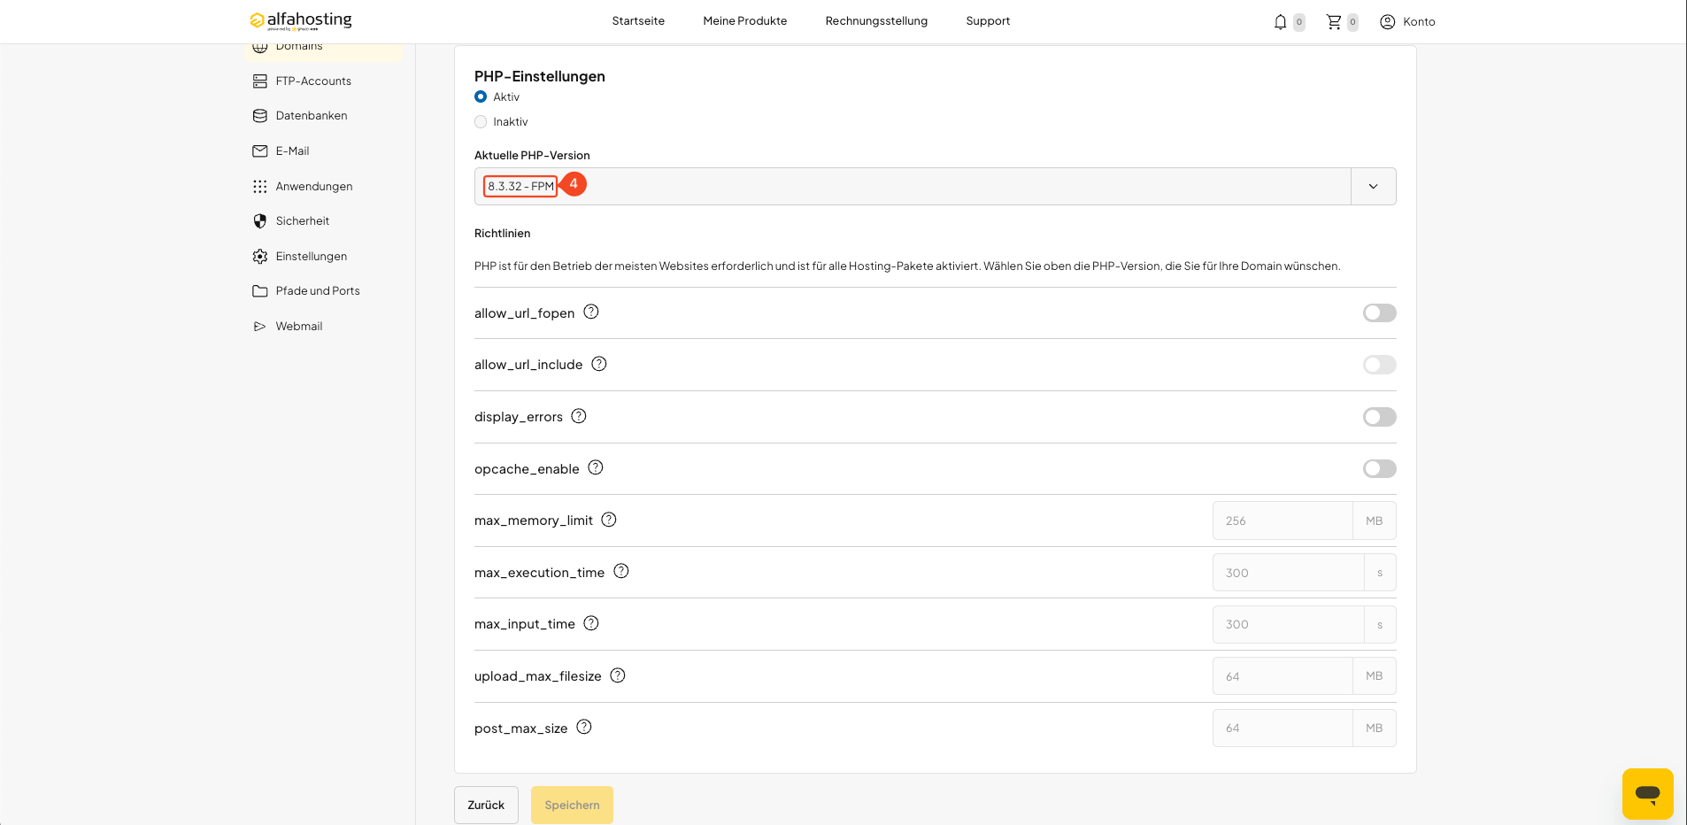
Task: Open the shopping cart icon
Action: pos(1334,21)
